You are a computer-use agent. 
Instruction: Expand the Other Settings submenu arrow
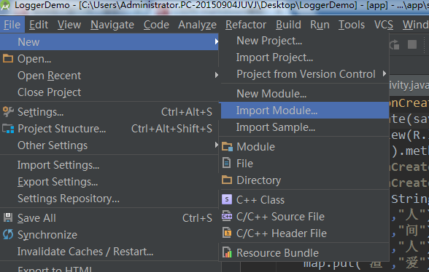click(217, 145)
